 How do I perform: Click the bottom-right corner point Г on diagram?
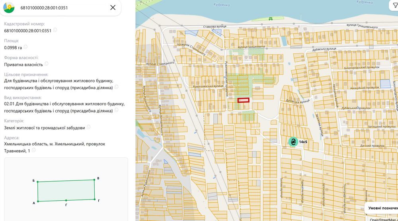pos(95,199)
